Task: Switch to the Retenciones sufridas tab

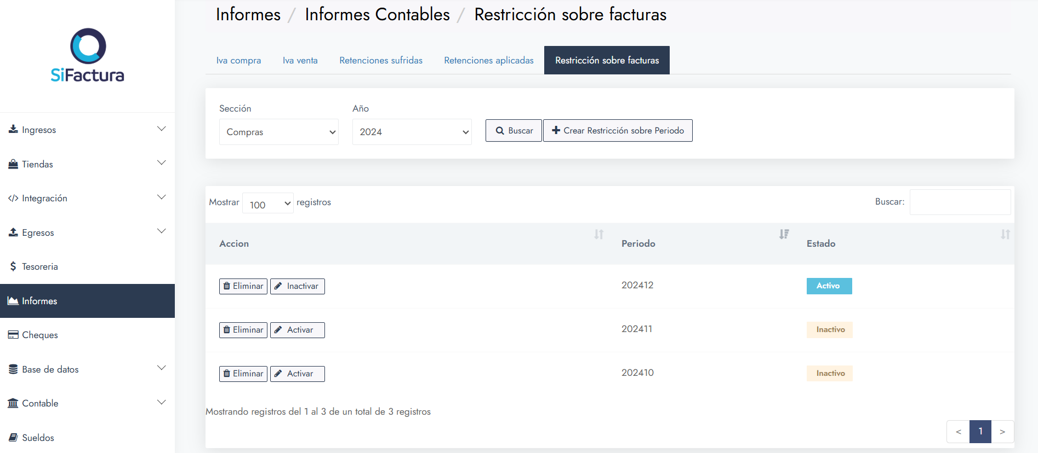Action: 381,60
